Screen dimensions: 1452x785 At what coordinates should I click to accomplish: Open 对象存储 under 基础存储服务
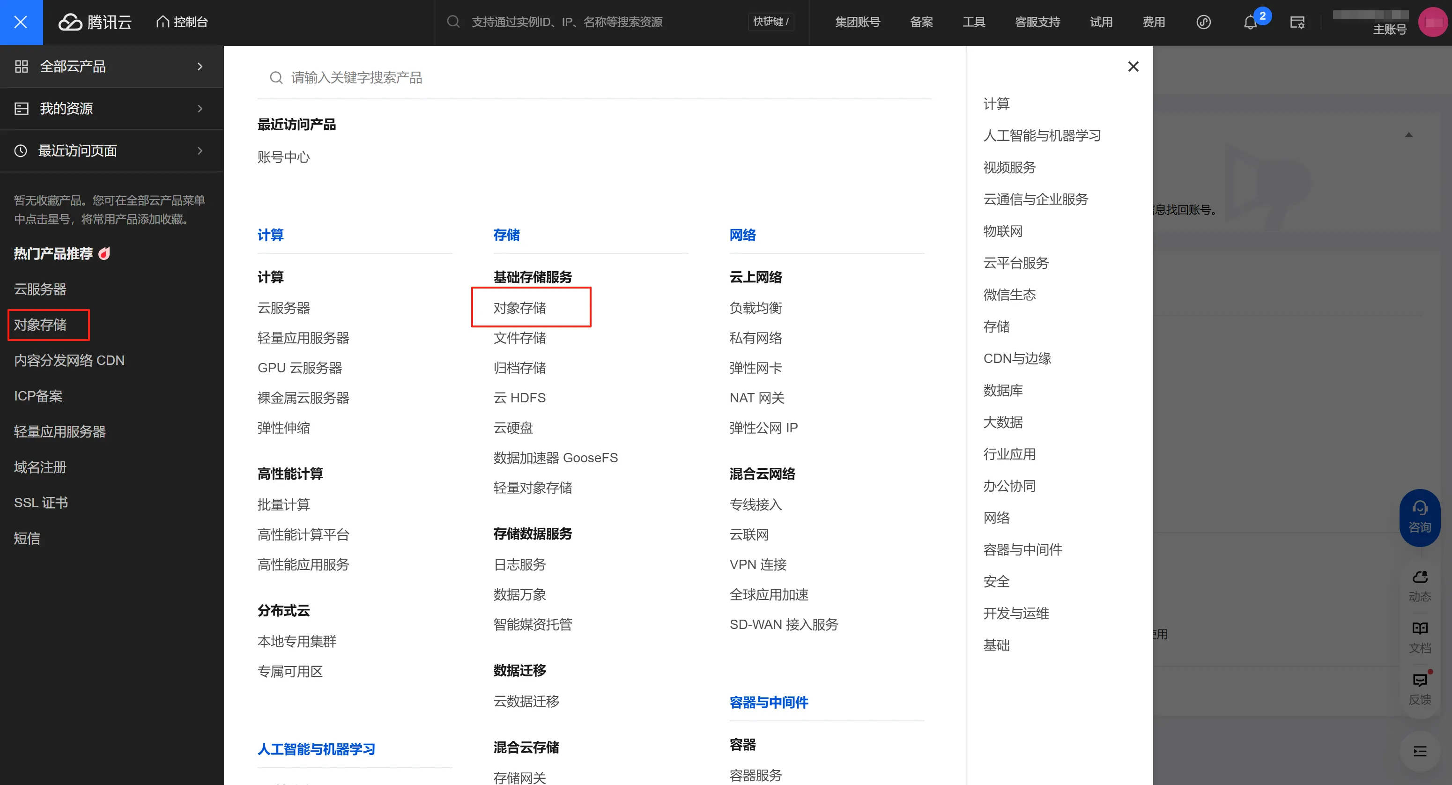519,308
